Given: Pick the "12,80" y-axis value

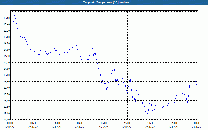Looking at the screenshot, I should tap(7, 107).
